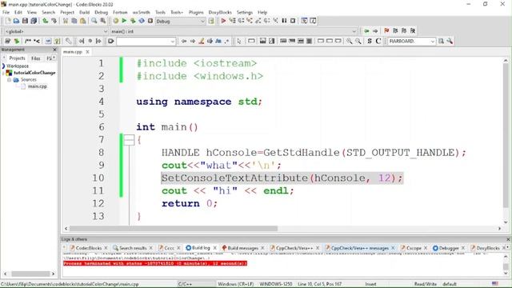Open the wxSmith menu

click(x=141, y=13)
